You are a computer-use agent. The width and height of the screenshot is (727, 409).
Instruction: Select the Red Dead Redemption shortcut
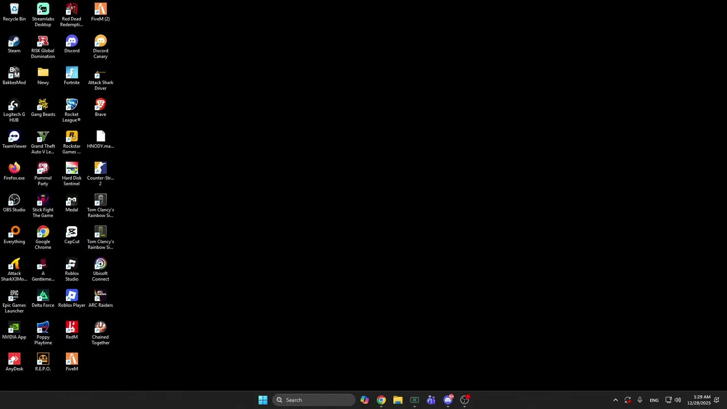pyautogui.click(x=72, y=15)
